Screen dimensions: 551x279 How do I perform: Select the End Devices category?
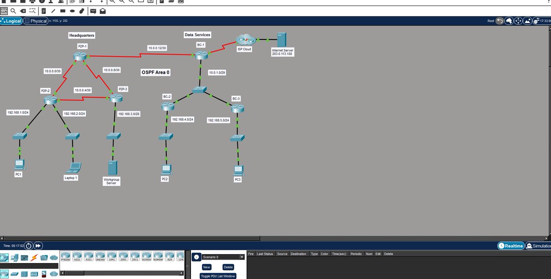click(15, 258)
